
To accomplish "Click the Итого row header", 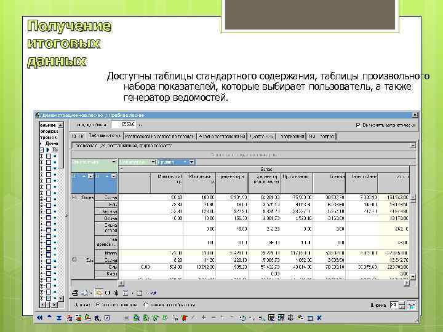I will point(106,253).
